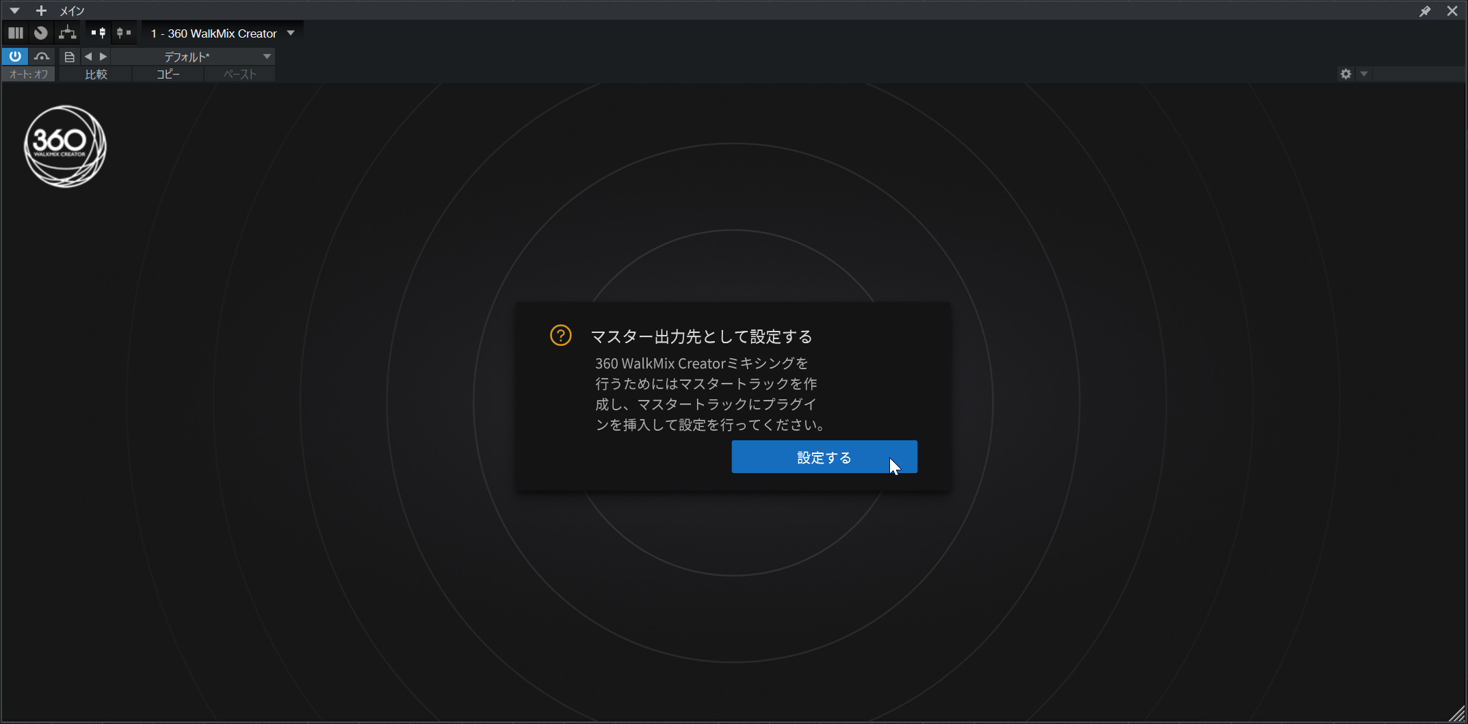Go to previous insert slot icon
Viewport: 1468px width, 724px height.
(99, 33)
